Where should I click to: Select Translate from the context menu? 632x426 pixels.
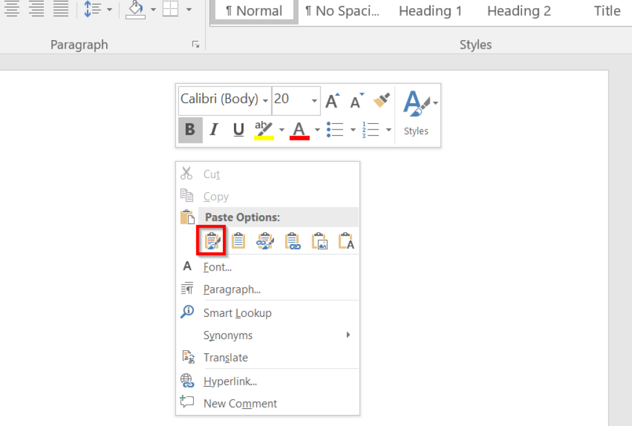pyautogui.click(x=225, y=358)
